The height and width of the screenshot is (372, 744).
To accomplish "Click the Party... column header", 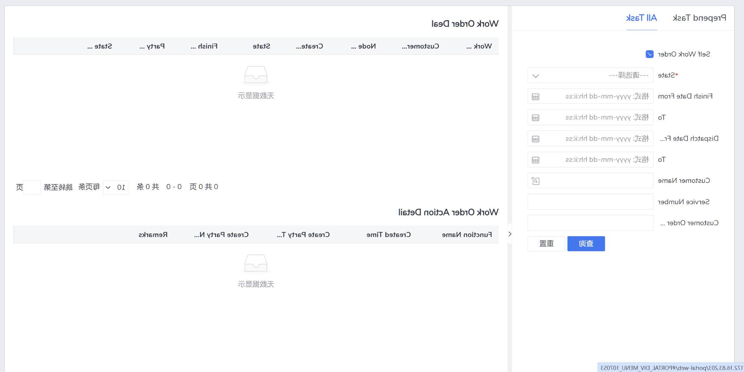I will [x=152, y=46].
